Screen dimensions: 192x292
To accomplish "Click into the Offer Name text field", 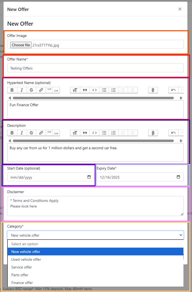I will point(95,68).
